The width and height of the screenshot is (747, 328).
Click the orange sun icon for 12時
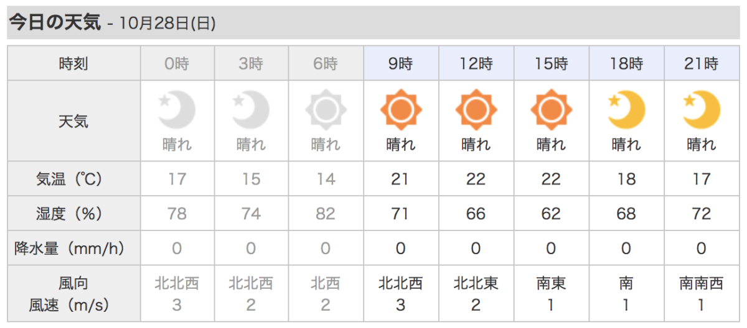476,111
